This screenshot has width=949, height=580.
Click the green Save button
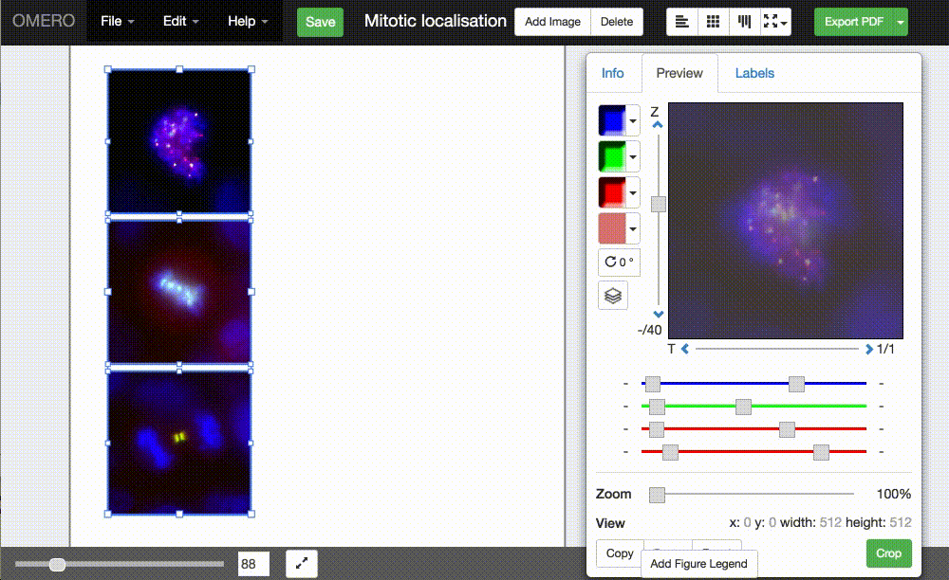(320, 22)
